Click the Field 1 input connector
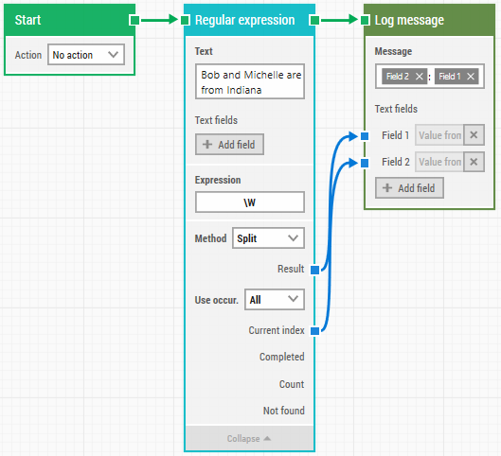Image resolution: width=501 pixels, height=456 pixels. coord(365,136)
